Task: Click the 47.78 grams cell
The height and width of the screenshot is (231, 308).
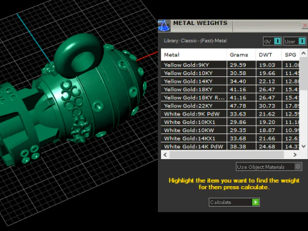Action: pyautogui.click(x=241, y=106)
